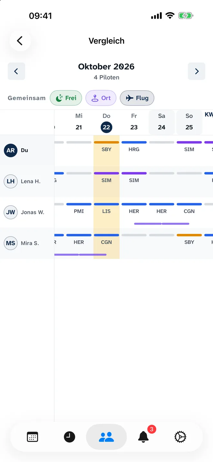Open the calendar tab in bottom bar
Image resolution: width=213 pixels, height=462 pixels.
click(32, 437)
